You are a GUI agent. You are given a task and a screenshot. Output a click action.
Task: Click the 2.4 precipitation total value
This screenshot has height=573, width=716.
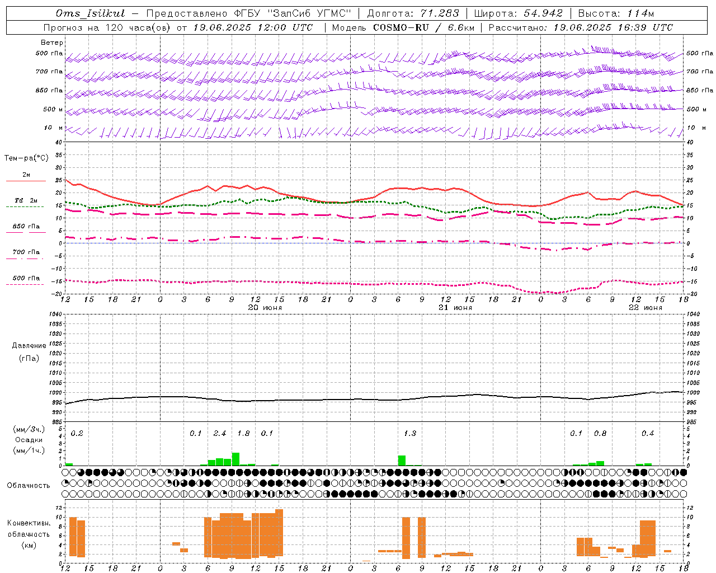[x=220, y=433]
